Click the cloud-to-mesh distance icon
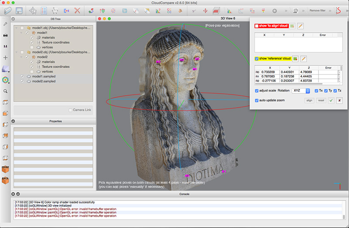Screen dimensions: 349x228 147,10
